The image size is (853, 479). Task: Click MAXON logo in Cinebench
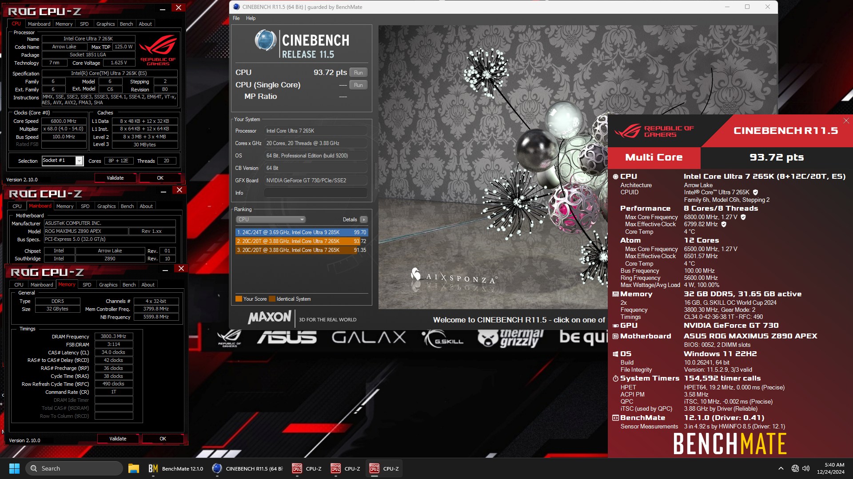pos(270,317)
